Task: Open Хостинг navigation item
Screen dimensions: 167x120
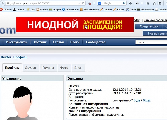Action: pos(40,42)
